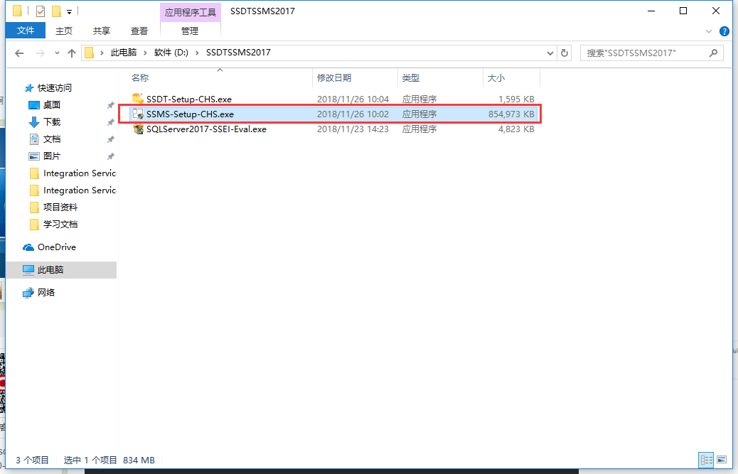
Task: Open Help with the blue question mark icon
Action: coord(724,31)
